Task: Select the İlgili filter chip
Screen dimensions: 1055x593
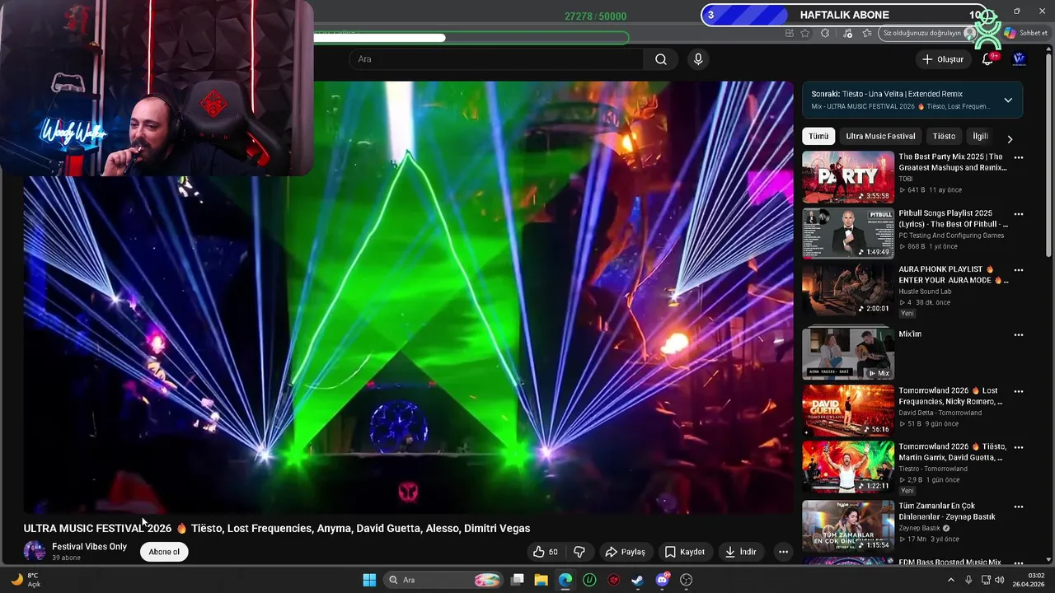Action: click(x=980, y=137)
